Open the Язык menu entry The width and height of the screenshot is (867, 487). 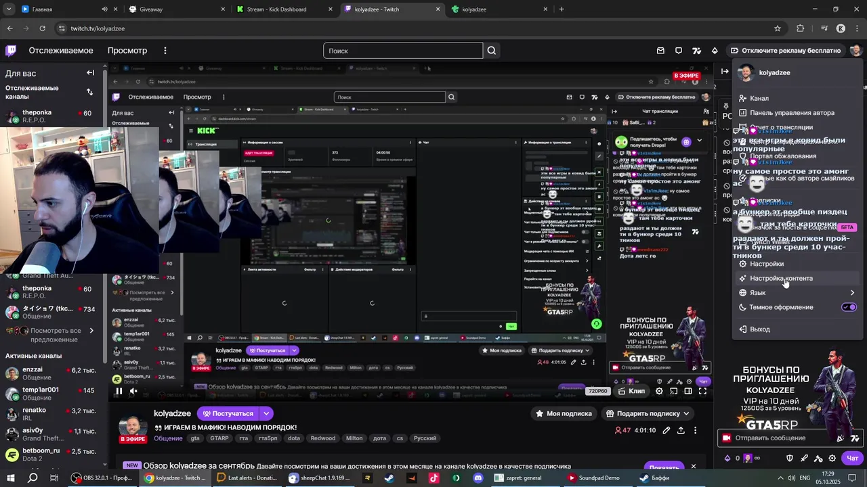pyautogui.click(x=797, y=293)
